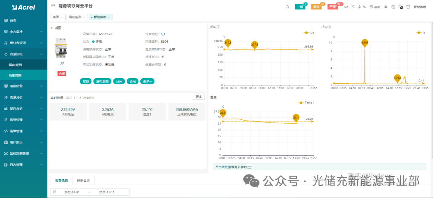The height and width of the screenshot is (198, 433).
Task: Click the 227.5 voltage minimum marker
Action: pos(255,45)
